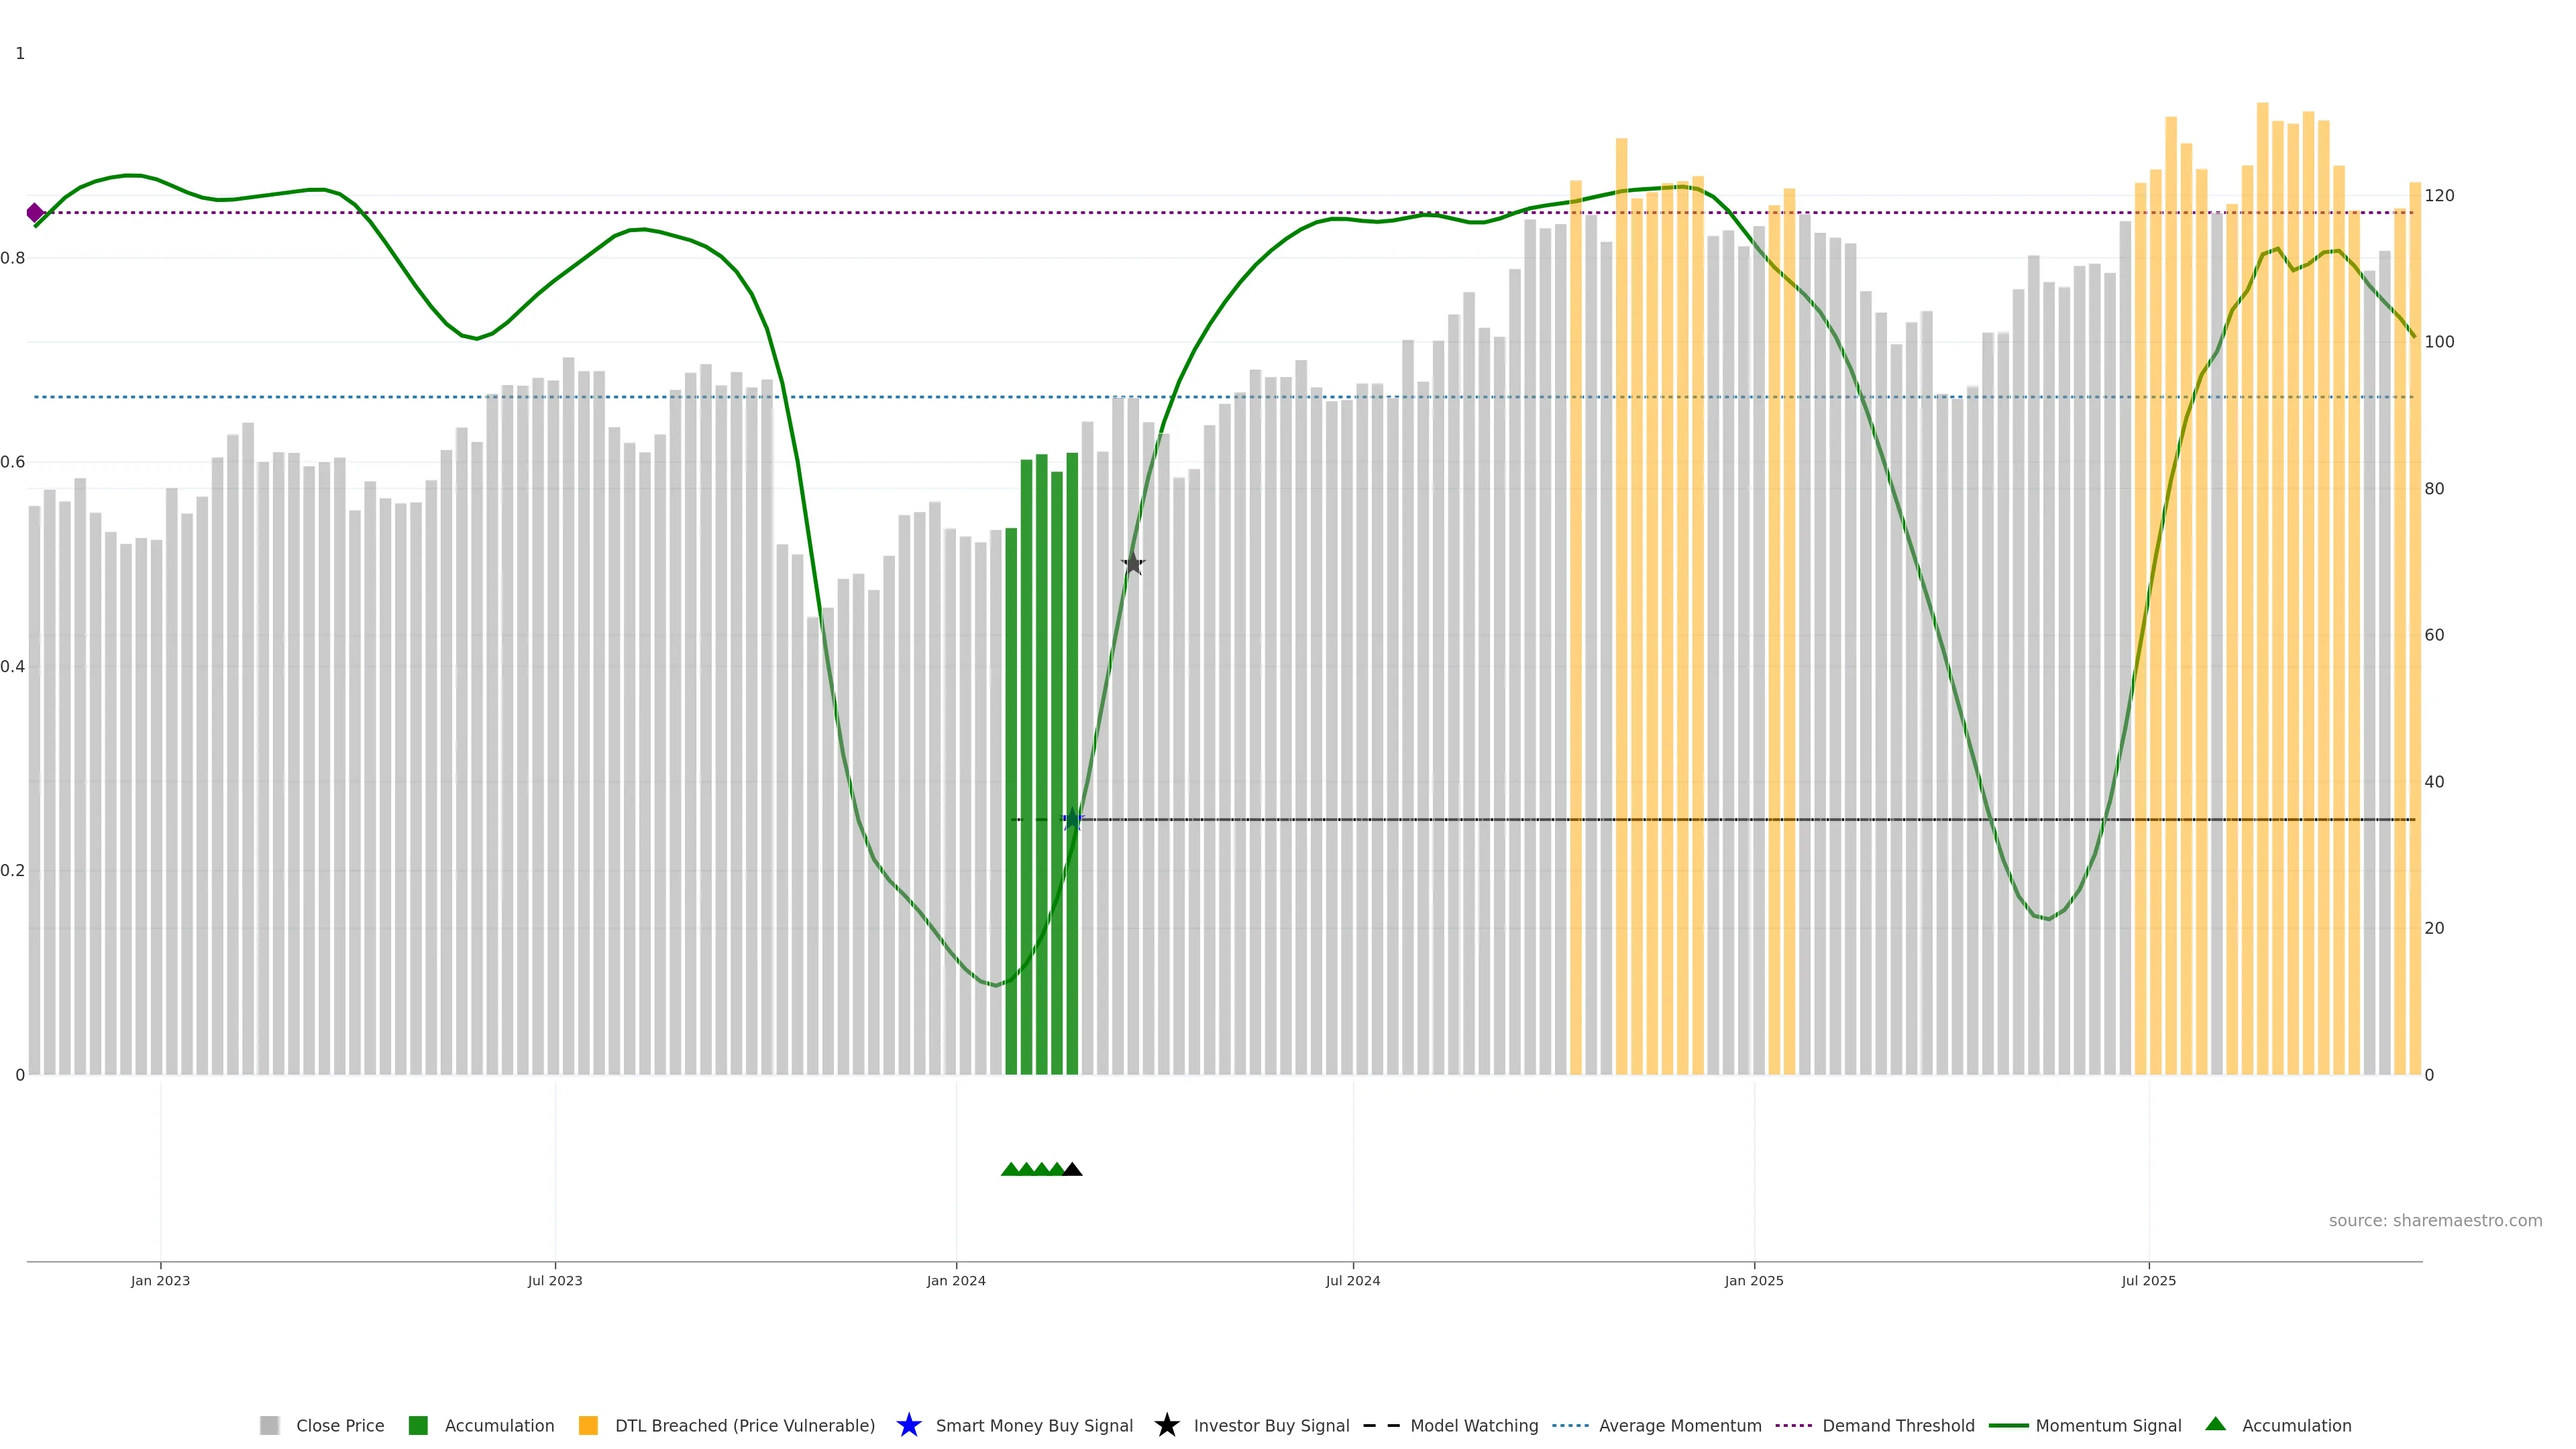
Task: Hide the Momentum Signal series via legend
Action: (x=2108, y=1426)
